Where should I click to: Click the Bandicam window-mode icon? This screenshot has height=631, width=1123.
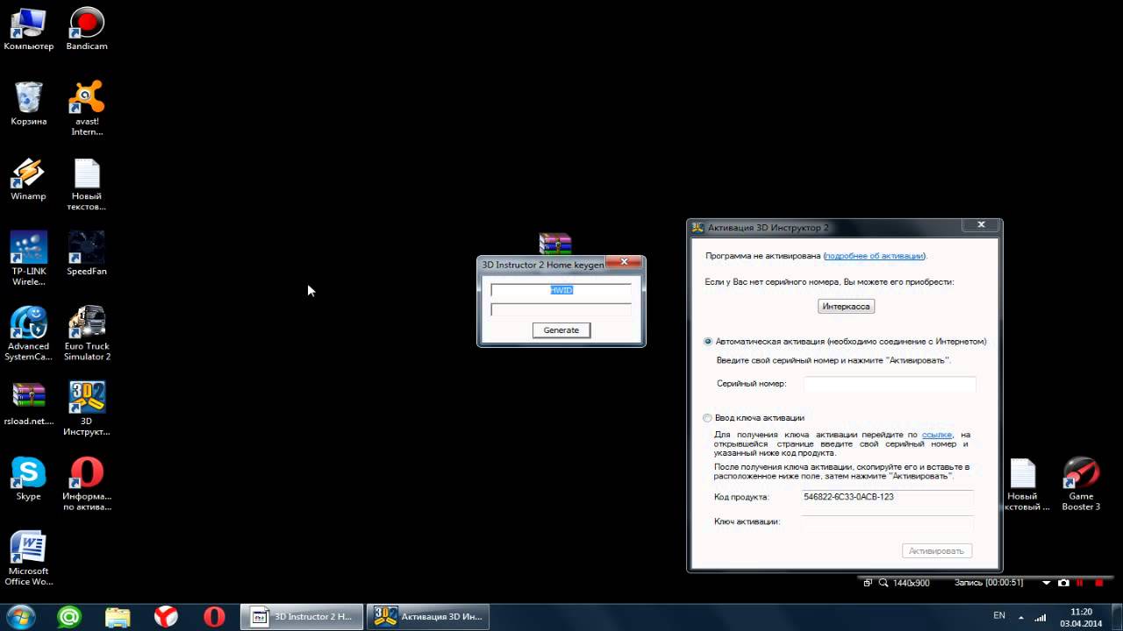tap(868, 583)
